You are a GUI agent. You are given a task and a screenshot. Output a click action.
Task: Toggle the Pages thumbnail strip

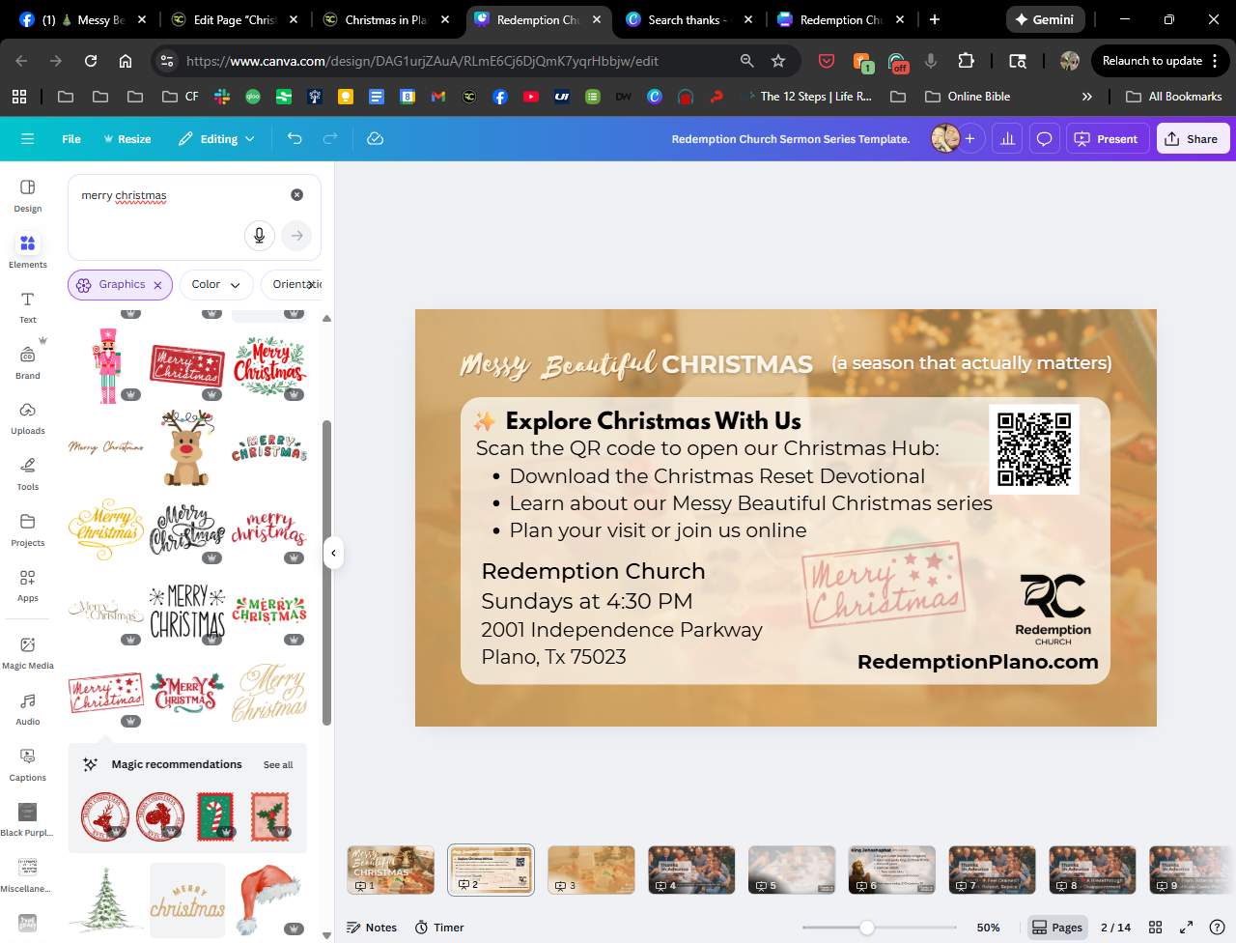click(1057, 928)
